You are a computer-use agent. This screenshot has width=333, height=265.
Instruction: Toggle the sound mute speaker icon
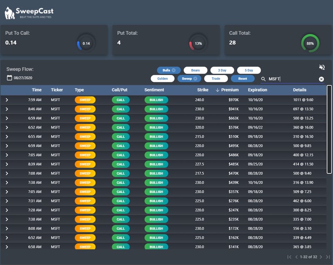[322, 67]
